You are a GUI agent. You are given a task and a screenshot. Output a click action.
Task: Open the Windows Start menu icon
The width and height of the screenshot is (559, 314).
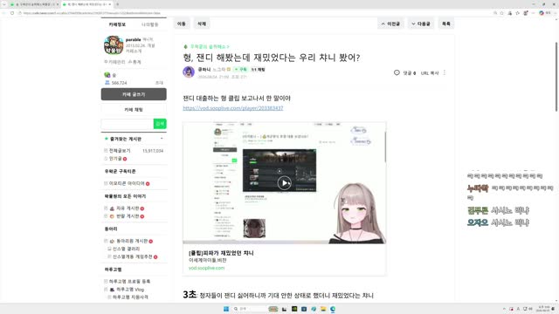tap(226, 309)
